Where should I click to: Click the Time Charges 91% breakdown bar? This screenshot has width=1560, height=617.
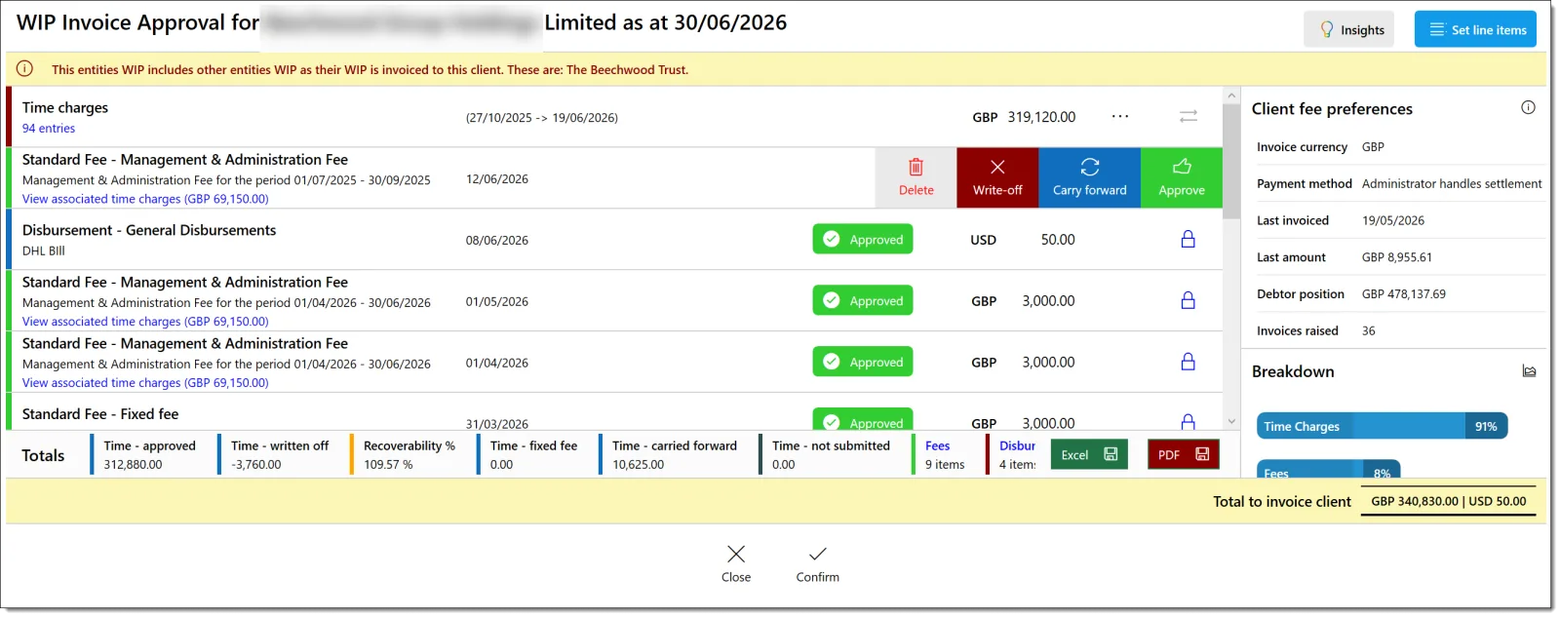pos(1382,426)
